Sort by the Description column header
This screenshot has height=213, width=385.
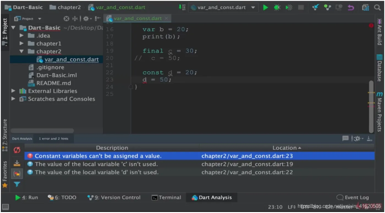pyautogui.click(x=112, y=148)
